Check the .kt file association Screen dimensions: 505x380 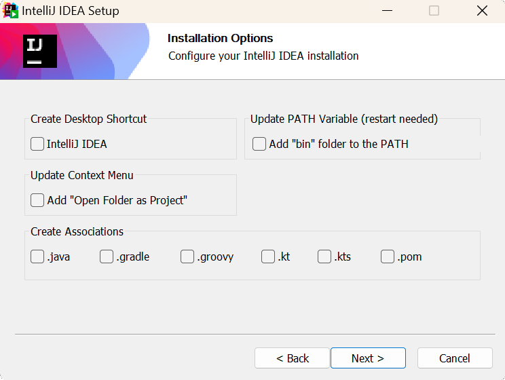(x=268, y=256)
